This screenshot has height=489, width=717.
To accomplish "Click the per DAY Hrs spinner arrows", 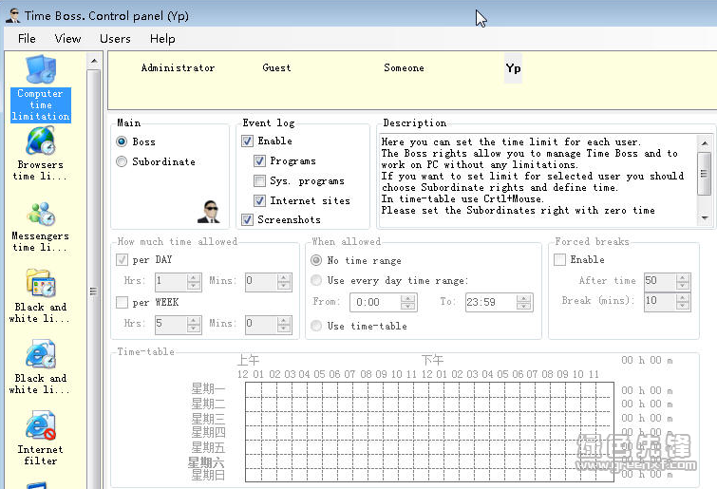I will click(194, 281).
